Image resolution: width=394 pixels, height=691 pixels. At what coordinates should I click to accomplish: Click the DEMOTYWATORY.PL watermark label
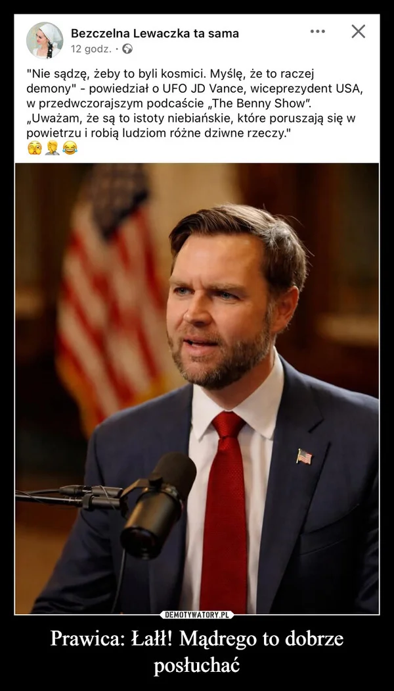pyautogui.click(x=197, y=615)
